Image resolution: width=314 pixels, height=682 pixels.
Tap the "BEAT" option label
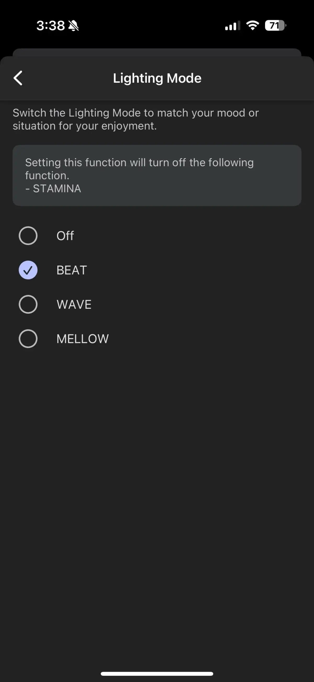(x=71, y=270)
